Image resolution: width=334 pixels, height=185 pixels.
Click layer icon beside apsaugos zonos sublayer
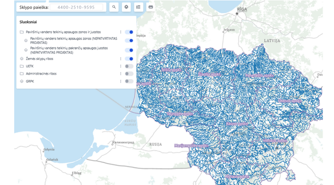[26, 41]
